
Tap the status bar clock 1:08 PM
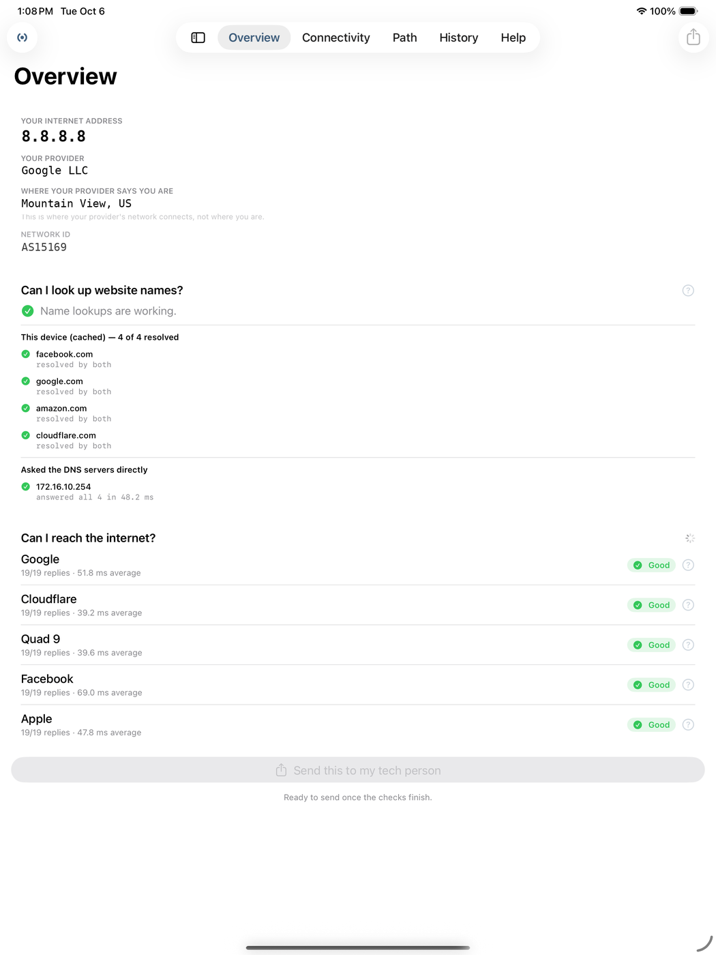click(35, 11)
